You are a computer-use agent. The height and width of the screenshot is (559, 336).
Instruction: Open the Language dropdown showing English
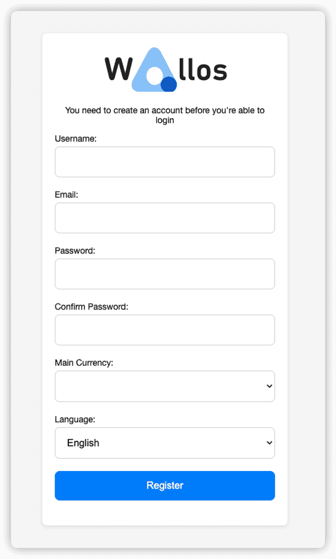click(x=164, y=443)
